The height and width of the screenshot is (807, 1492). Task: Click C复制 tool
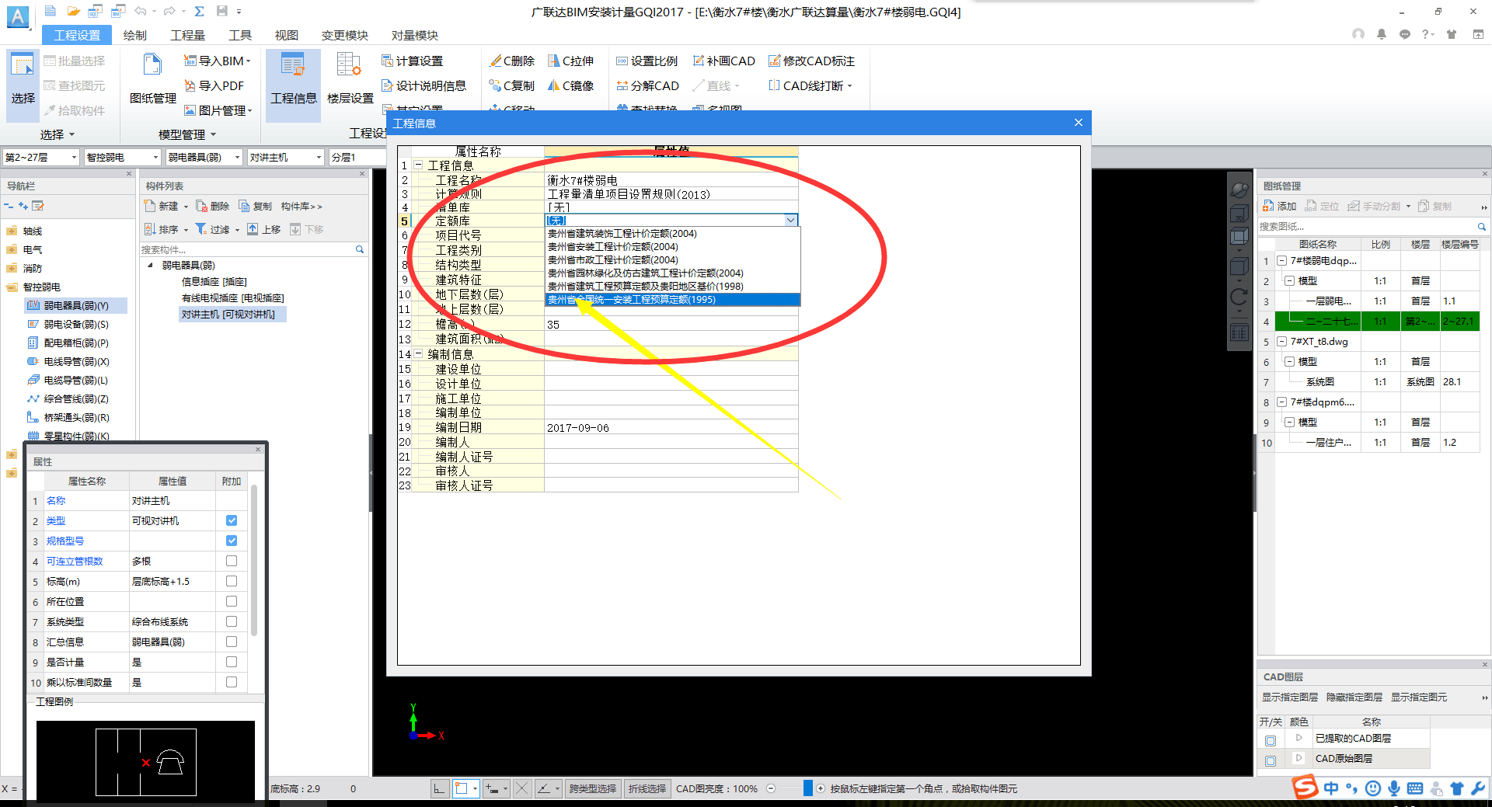pyautogui.click(x=512, y=85)
